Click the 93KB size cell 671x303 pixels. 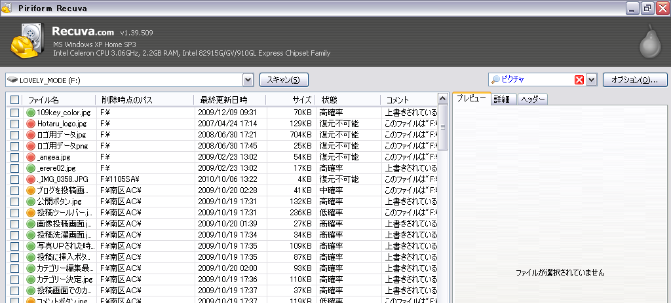[x=303, y=268]
